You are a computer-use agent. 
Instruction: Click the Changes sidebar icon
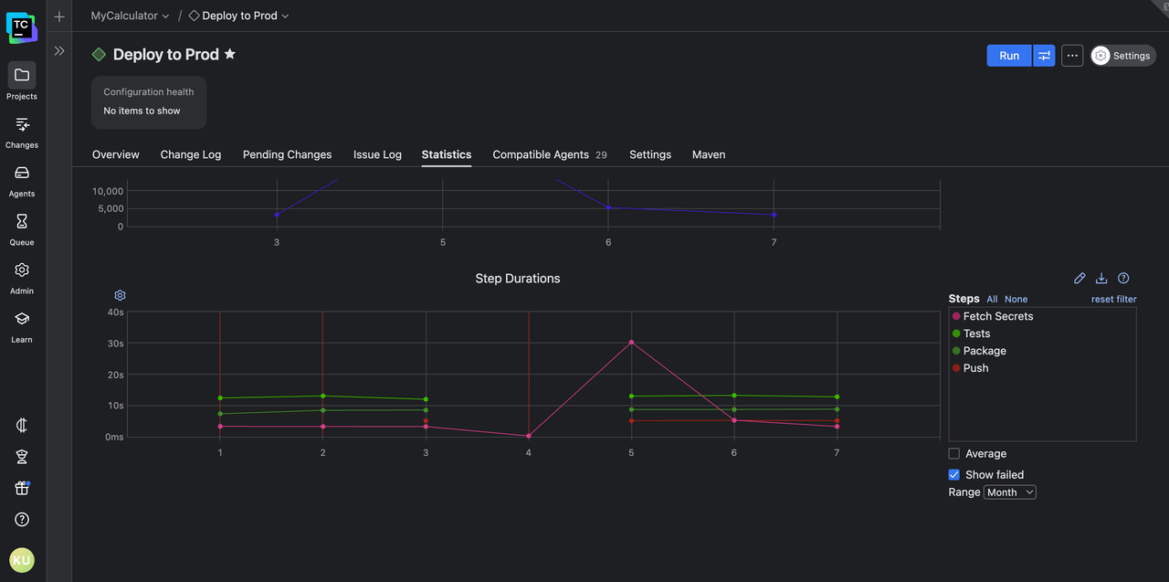pos(22,124)
